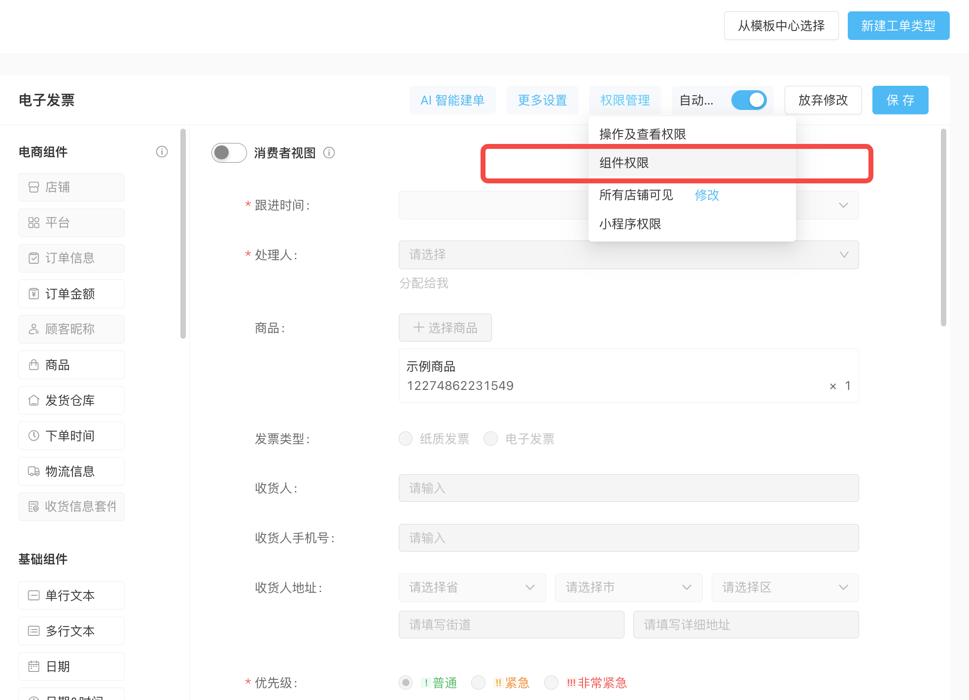Click the 下单时间 clock icon
969x700 pixels.
coord(34,436)
